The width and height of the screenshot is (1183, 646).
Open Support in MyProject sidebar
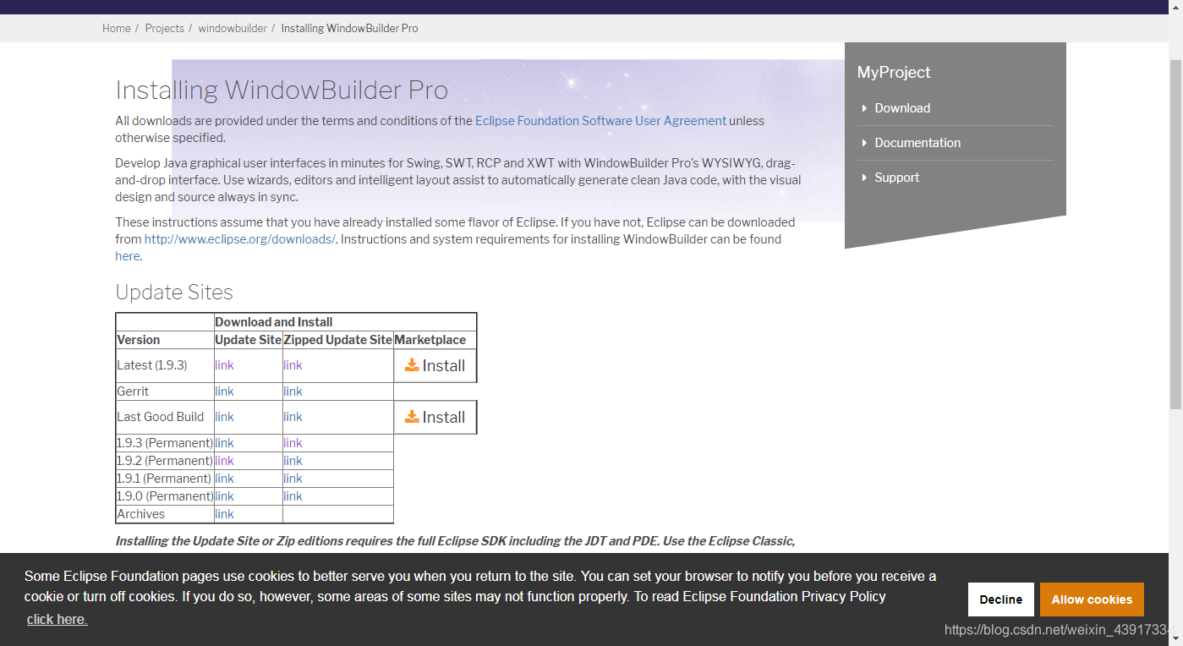(x=897, y=178)
